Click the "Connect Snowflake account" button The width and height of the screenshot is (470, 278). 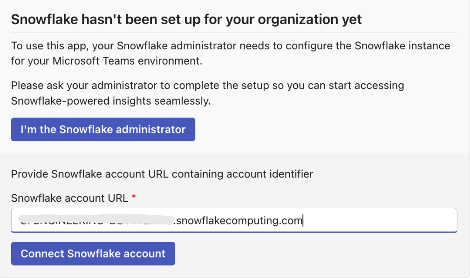(x=93, y=253)
